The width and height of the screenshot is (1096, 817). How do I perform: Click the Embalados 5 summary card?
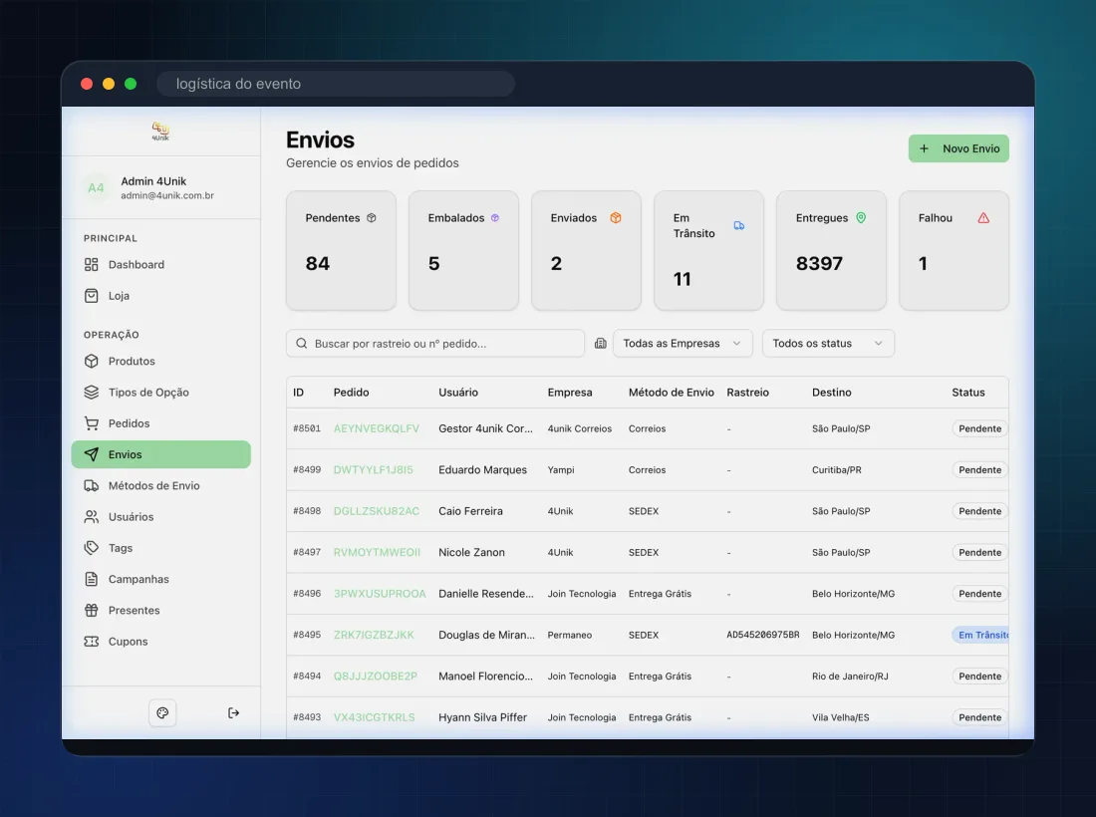tap(463, 250)
